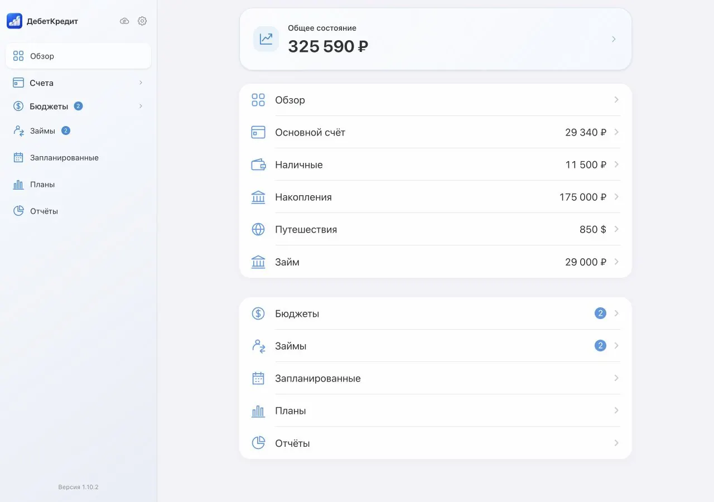Click the badge 2 on main Бюджеты row
This screenshot has width=714, height=502.
coord(600,313)
